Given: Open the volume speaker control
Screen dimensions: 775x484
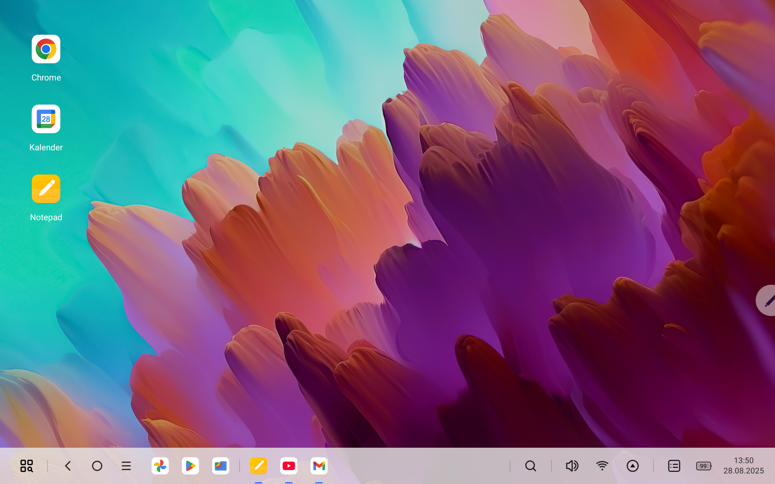Looking at the screenshot, I should (572, 466).
